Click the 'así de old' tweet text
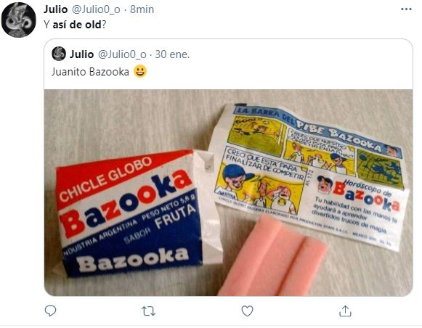 (77, 25)
